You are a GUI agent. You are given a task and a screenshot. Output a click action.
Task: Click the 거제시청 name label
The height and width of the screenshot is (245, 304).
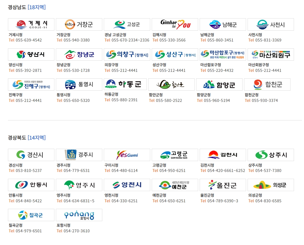point(16,35)
